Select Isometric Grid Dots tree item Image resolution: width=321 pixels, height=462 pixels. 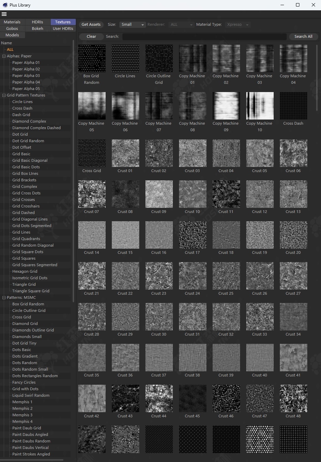point(30,278)
